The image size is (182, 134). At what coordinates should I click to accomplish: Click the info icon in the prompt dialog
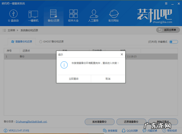click(64, 65)
